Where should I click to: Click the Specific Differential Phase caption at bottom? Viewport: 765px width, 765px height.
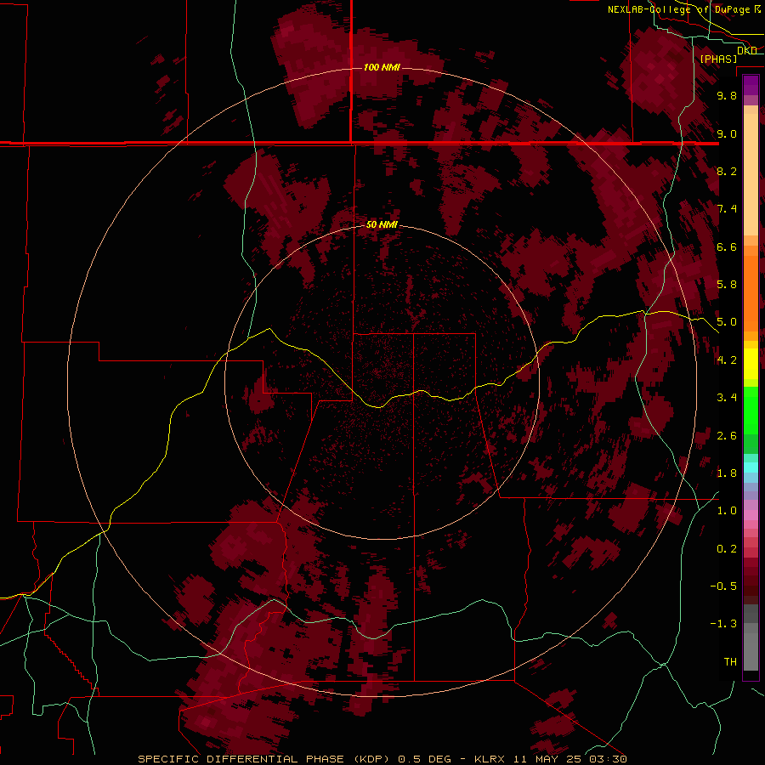click(x=382, y=759)
